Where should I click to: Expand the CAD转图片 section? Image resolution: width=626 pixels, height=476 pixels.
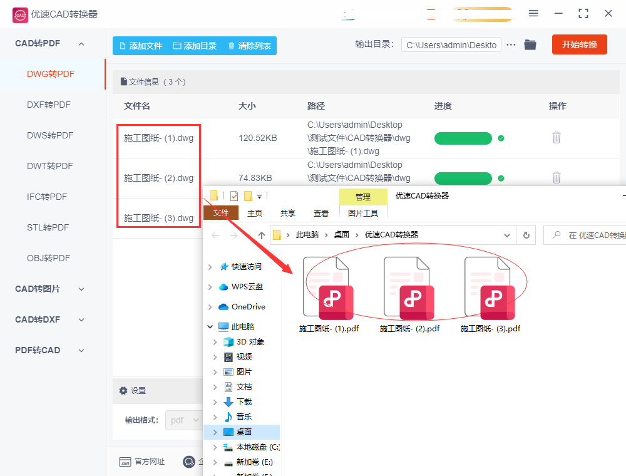81,289
